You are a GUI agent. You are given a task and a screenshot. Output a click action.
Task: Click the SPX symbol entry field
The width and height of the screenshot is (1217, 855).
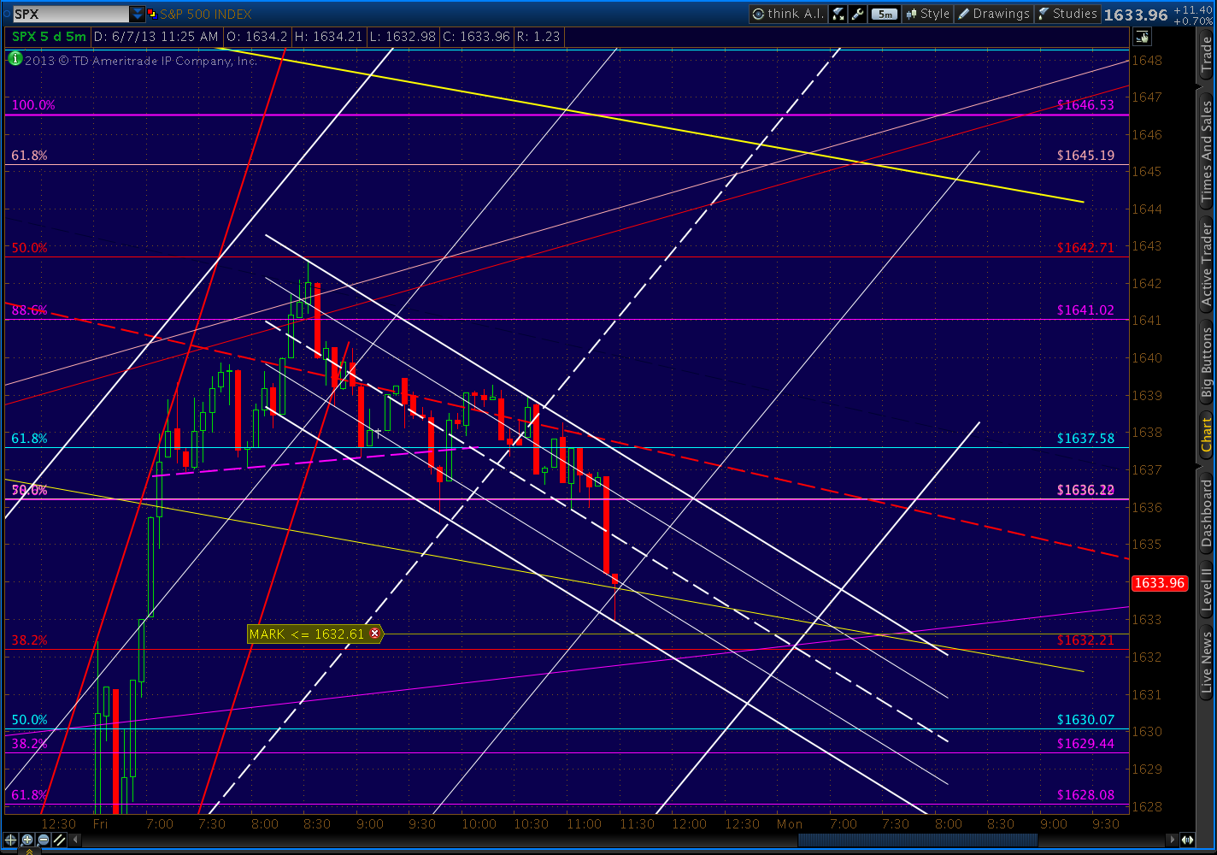(71, 14)
